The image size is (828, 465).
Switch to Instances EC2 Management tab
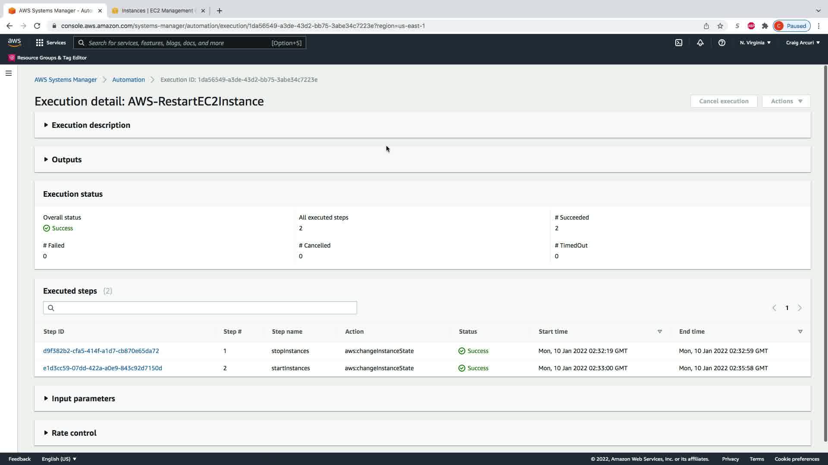157,11
